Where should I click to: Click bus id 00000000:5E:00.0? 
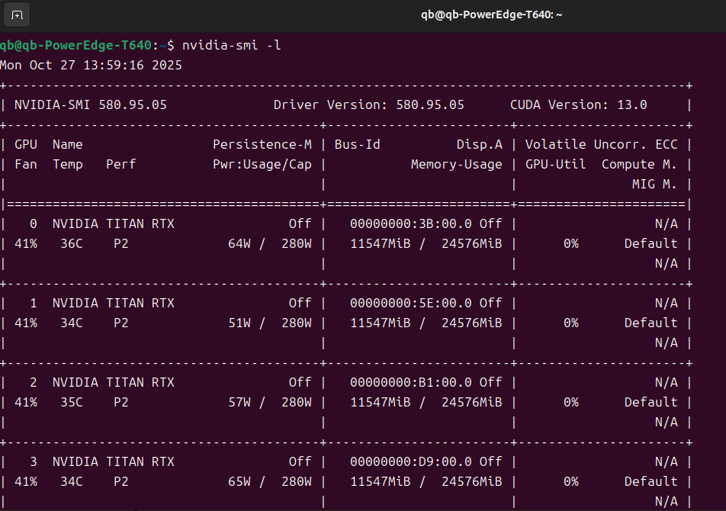click(411, 304)
